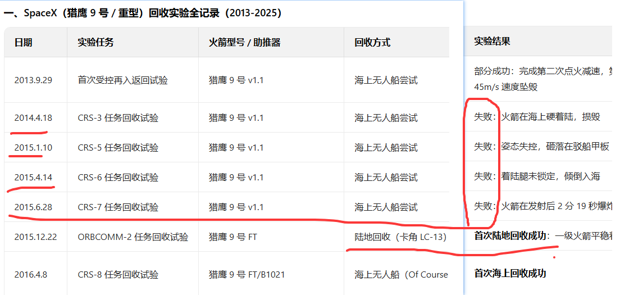Click the result 失败:着陆腿未锁定,倾倒入海

point(537,176)
